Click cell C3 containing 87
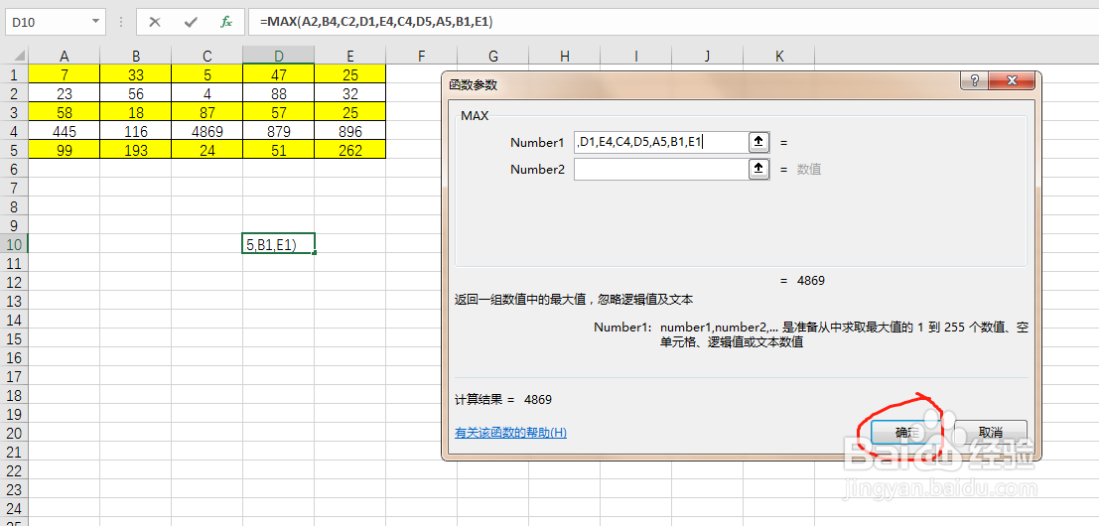The width and height of the screenshot is (1099, 526). pyautogui.click(x=207, y=112)
